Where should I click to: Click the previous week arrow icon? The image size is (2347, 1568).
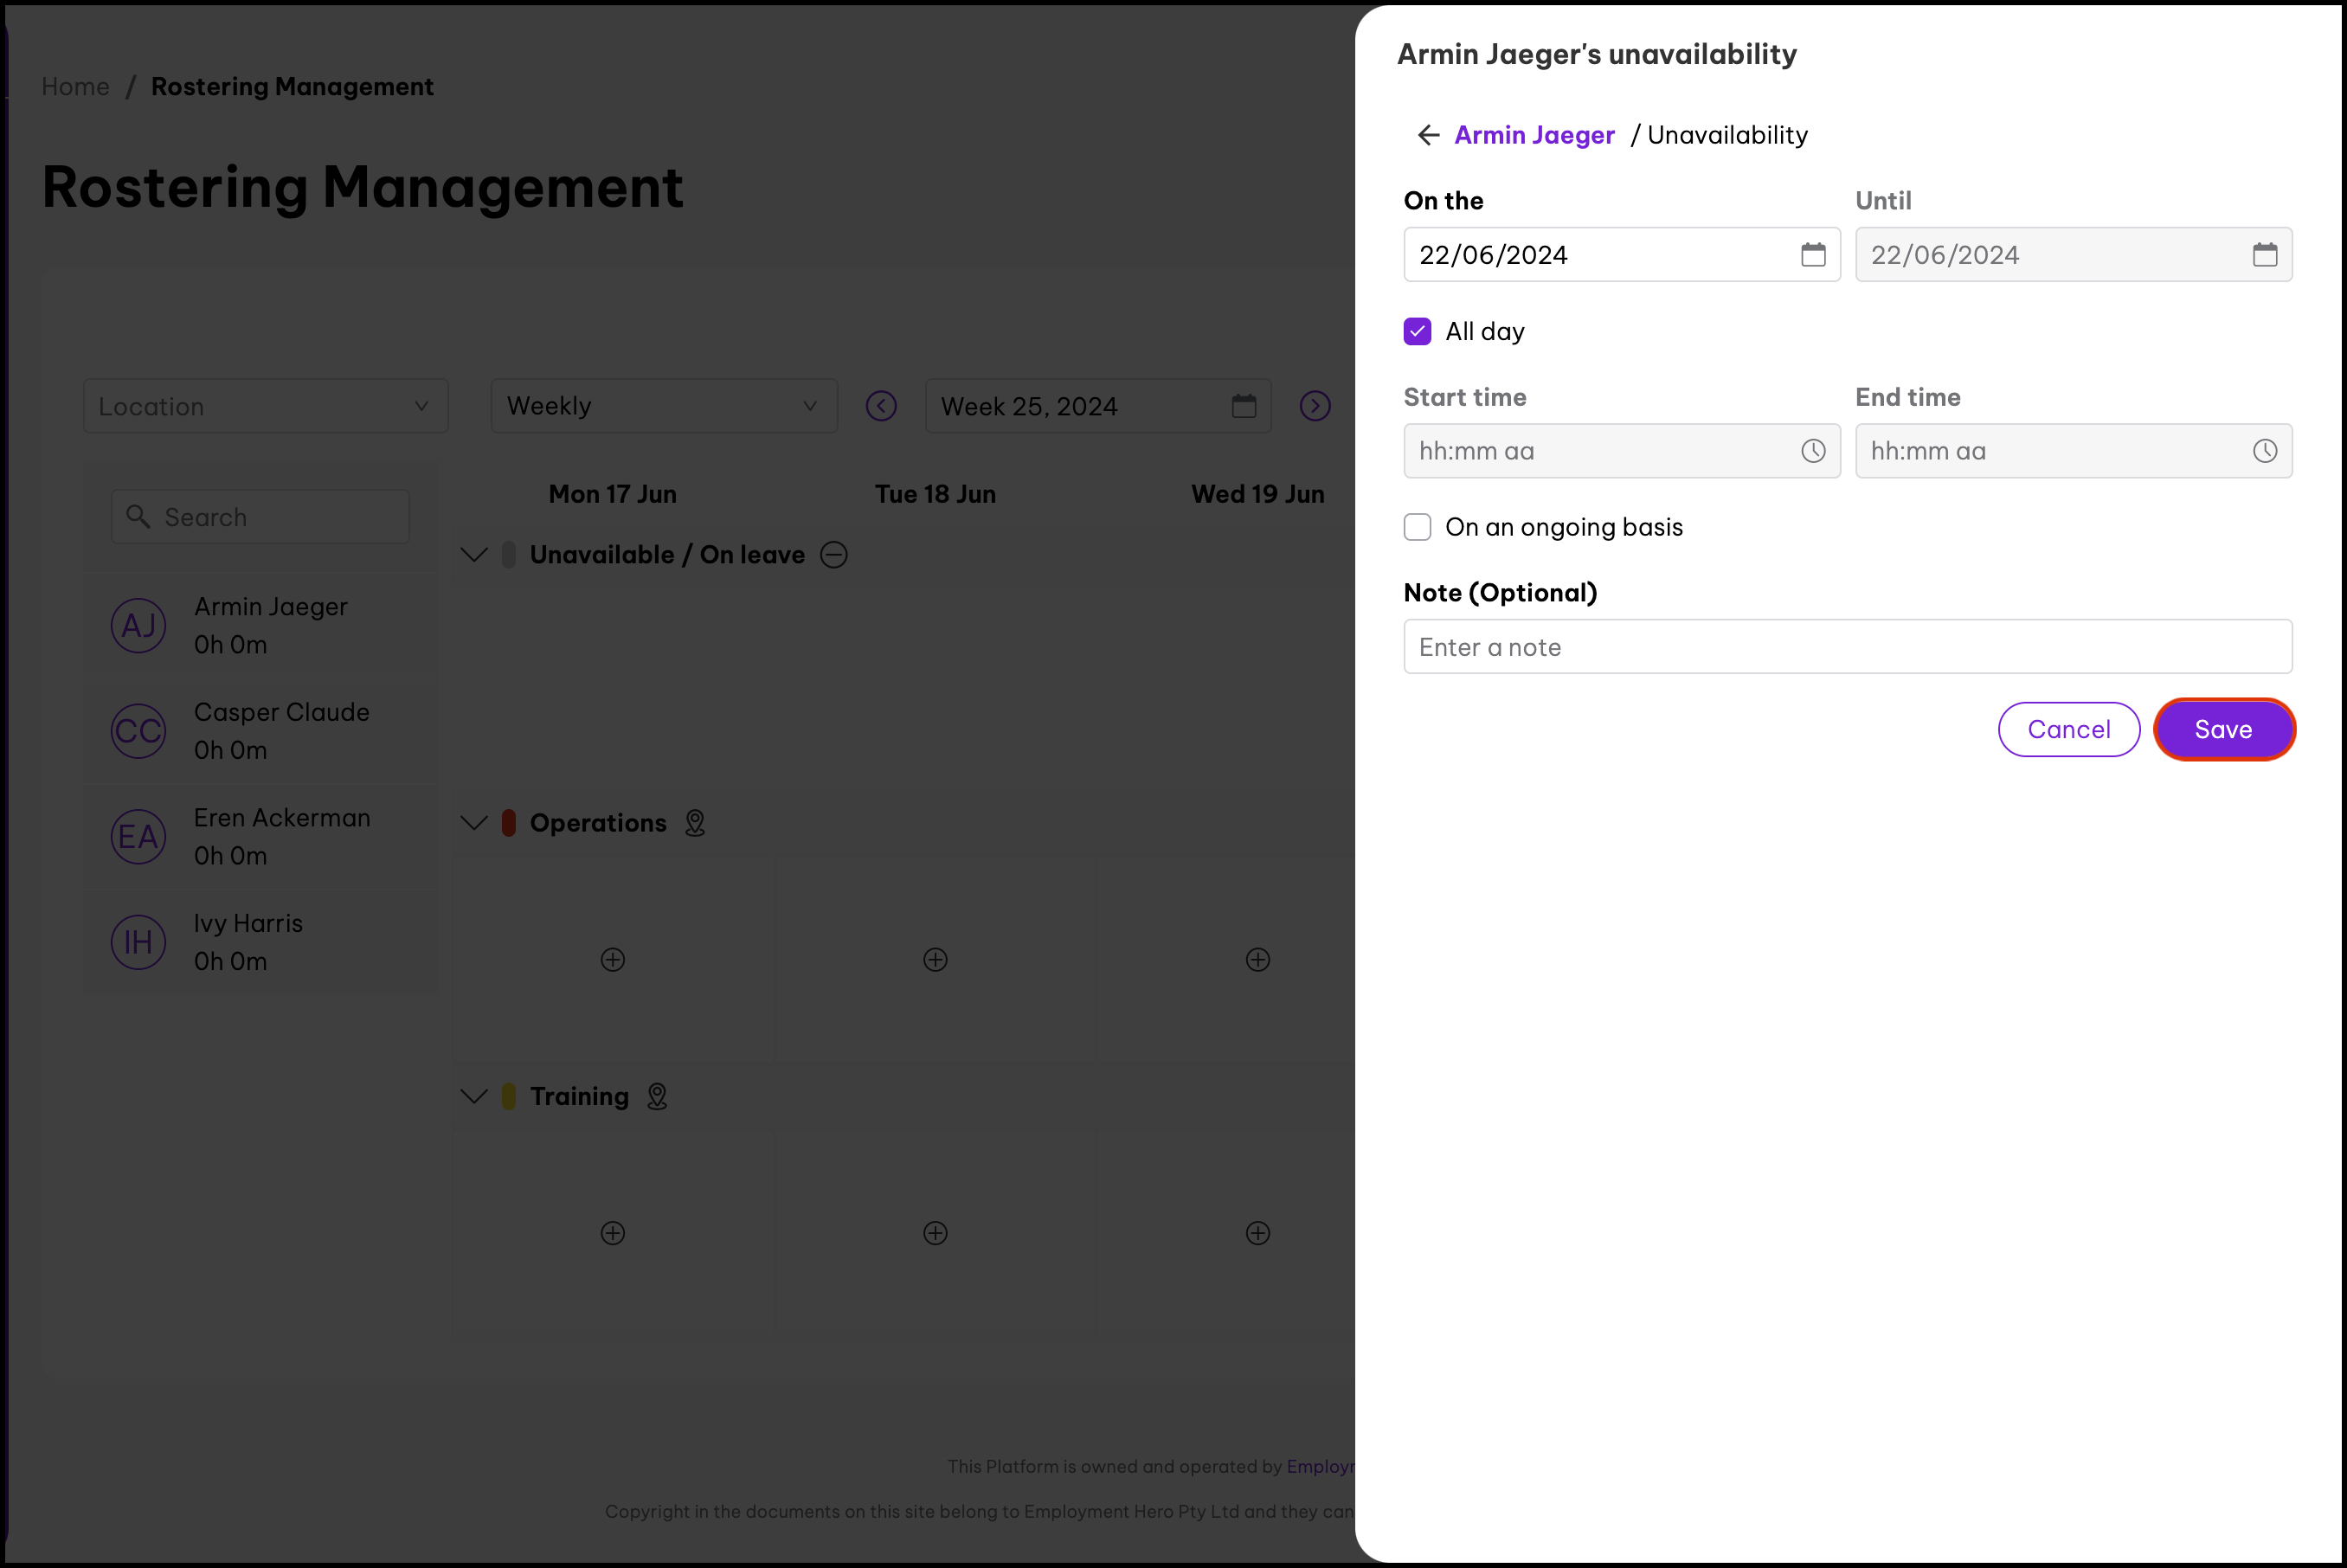[x=881, y=406]
